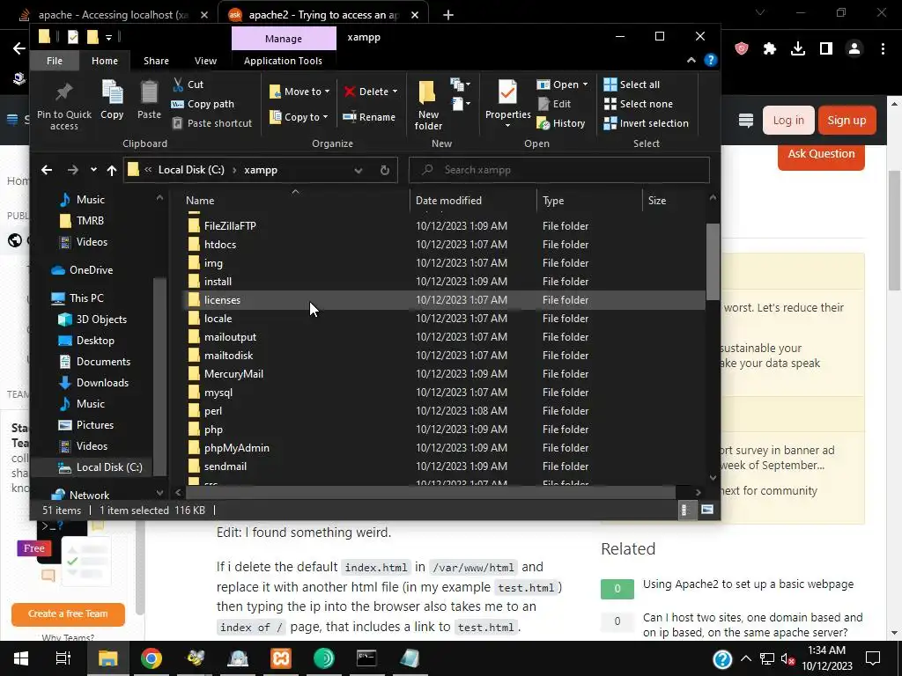Click Select none in ribbon
This screenshot has height=676, width=902.
tap(638, 104)
